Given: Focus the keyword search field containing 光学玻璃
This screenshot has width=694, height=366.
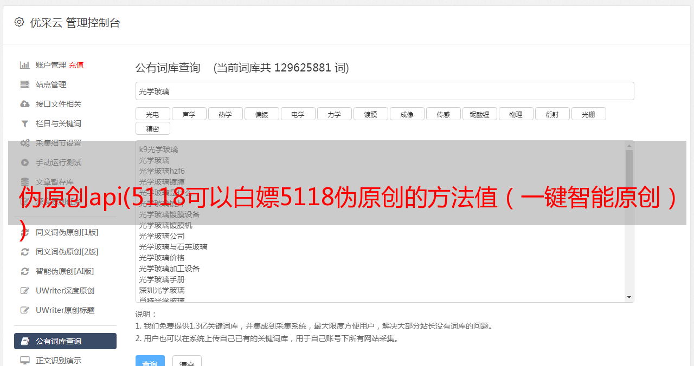Looking at the screenshot, I should 384,91.
